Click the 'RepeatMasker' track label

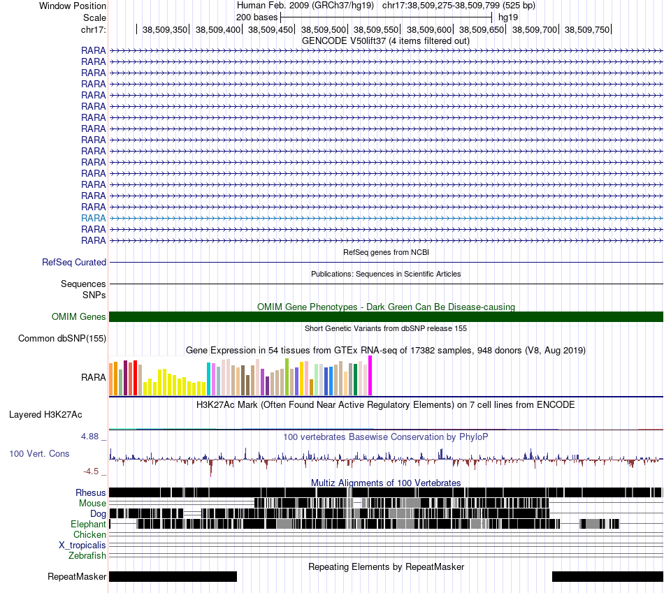pyautogui.click(x=77, y=576)
